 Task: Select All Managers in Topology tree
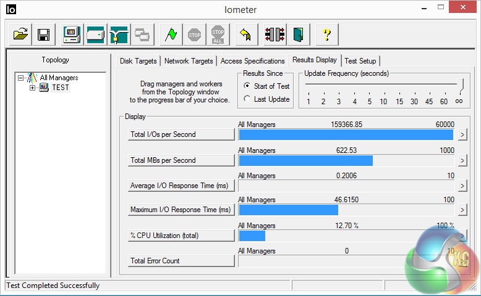59,78
